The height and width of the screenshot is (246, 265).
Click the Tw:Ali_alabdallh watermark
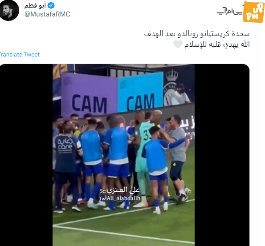point(120,198)
